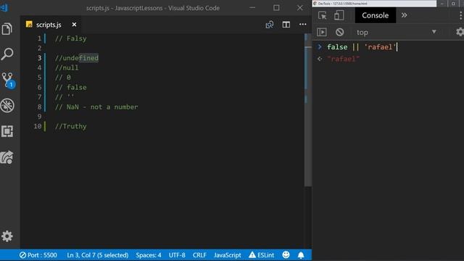This screenshot has width=464, height=261.
Task: Open the Manage gear in VS Code
Action: coord(7,236)
